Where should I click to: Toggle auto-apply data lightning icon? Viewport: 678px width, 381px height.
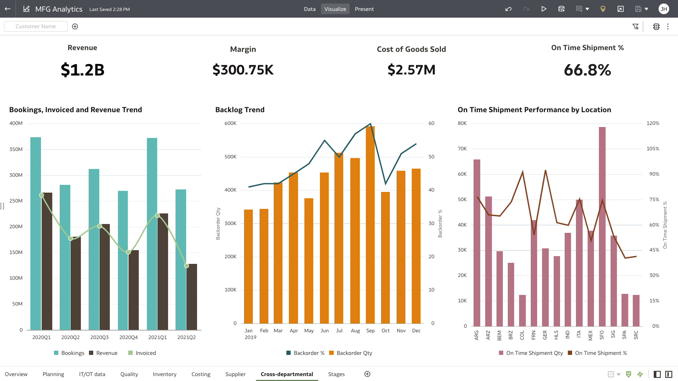pyautogui.click(x=640, y=374)
